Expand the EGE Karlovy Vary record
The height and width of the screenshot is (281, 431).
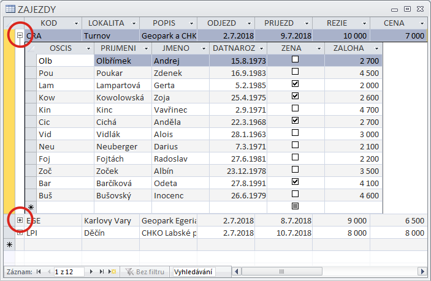20,220
